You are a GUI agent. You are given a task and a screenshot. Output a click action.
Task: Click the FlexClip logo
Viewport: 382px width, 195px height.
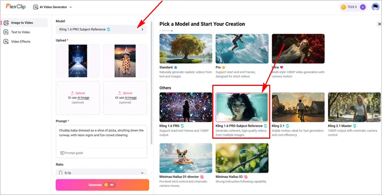pyautogui.click(x=16, y=7)
